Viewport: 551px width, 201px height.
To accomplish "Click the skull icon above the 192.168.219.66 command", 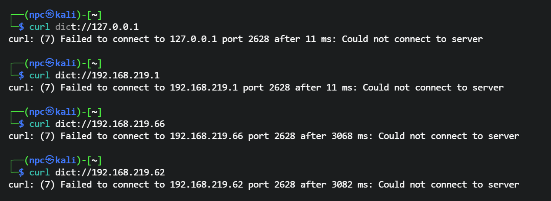I will click(50, 112).
